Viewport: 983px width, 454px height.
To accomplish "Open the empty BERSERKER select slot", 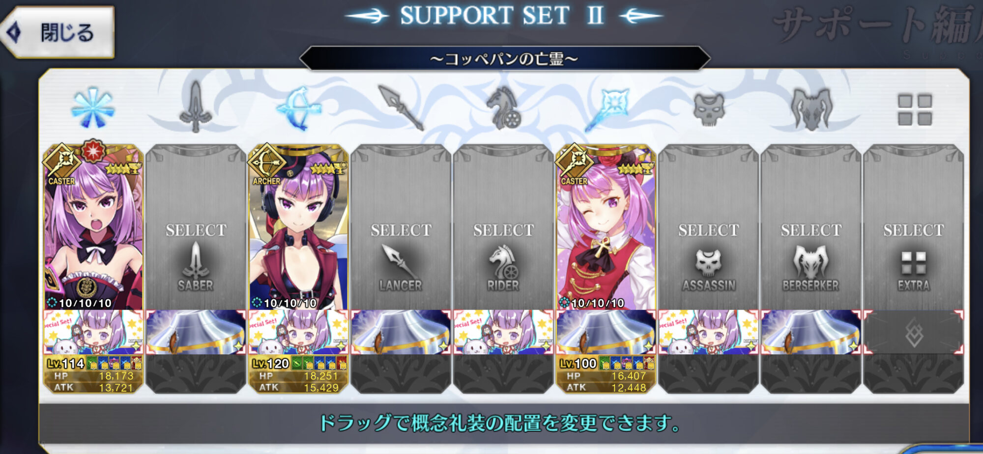I will (811, 227).
